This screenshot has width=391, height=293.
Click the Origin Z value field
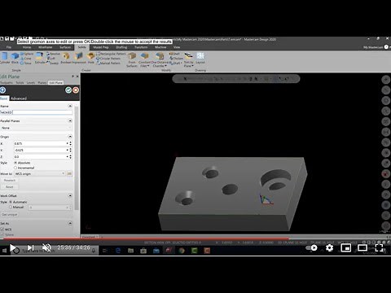40,156
